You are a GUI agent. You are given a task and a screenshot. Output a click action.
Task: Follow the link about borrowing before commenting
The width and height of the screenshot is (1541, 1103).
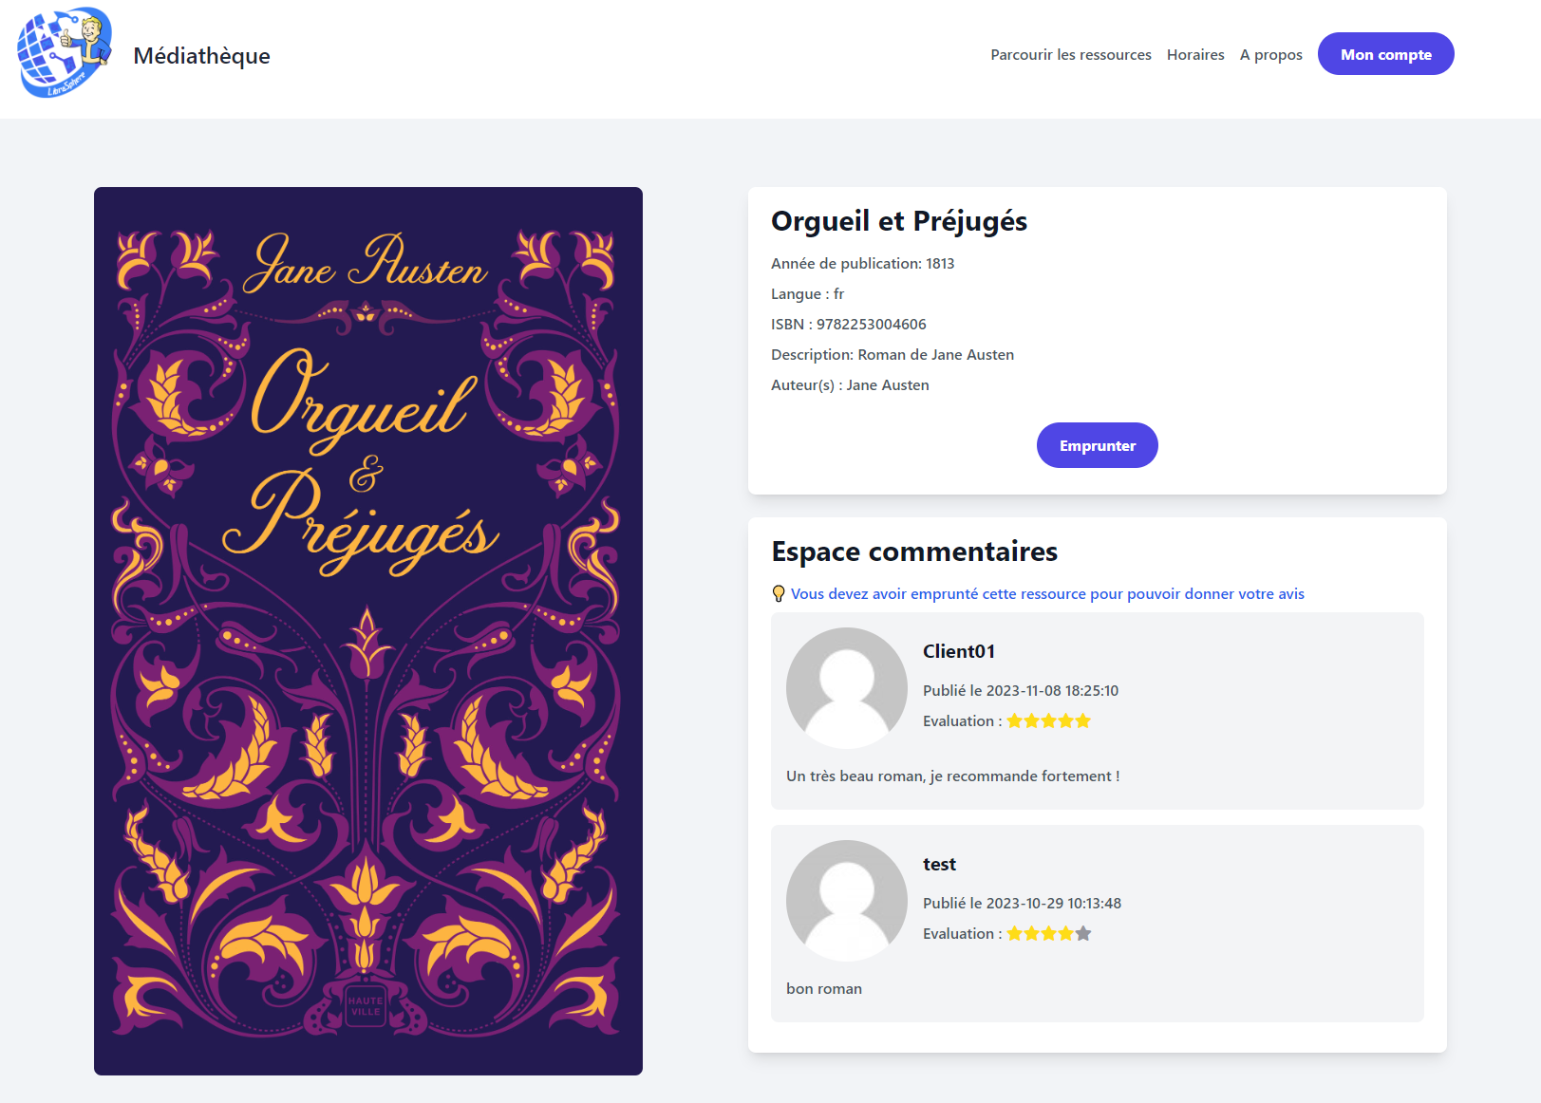tap(1047, 592)
